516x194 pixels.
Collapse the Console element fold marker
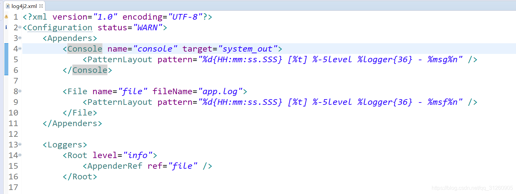tap(20, 49)
